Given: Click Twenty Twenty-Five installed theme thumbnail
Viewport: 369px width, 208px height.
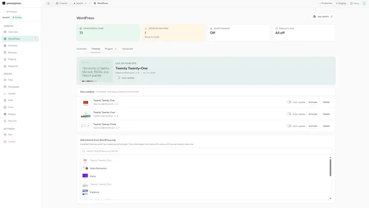Looking at the screenshot, I should [x=85, y=102].
